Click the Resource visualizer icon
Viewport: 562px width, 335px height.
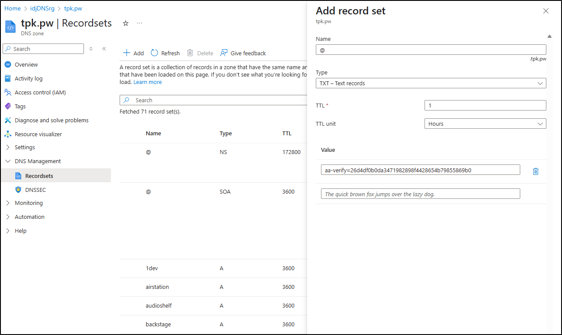tap(8, 134)
